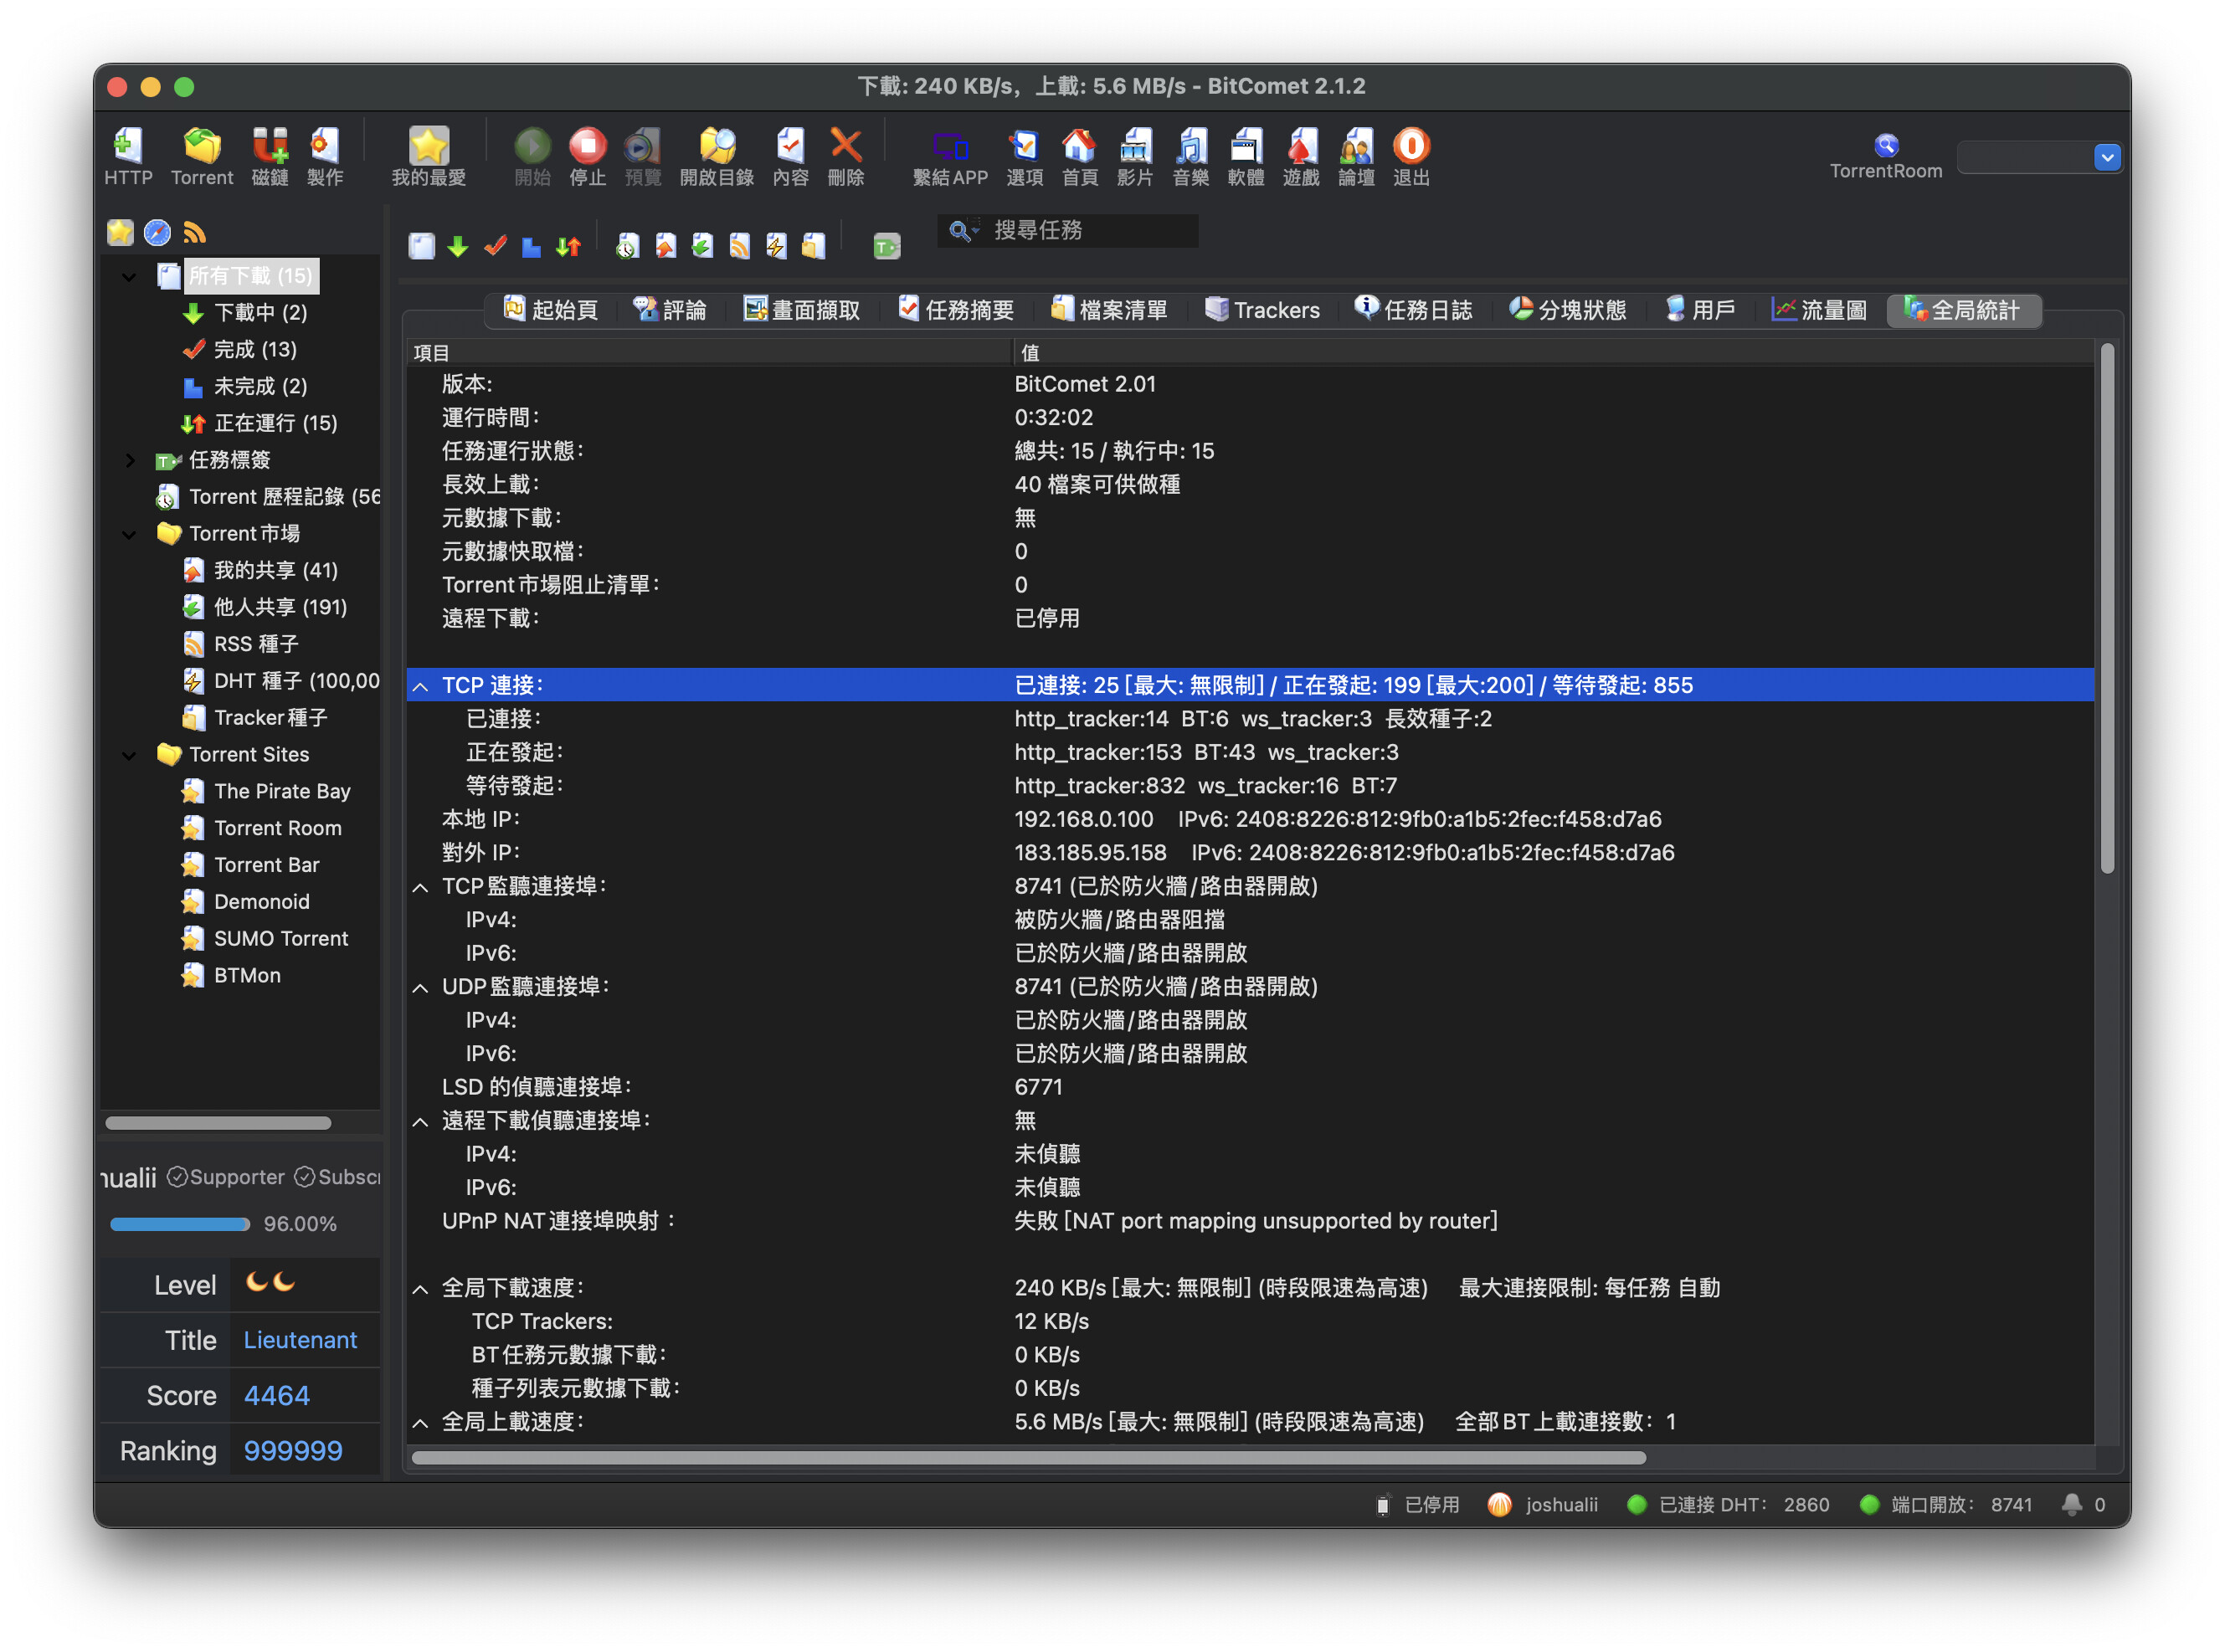
Task: Collapse the Torrent Sites tree node
Action: pos(129,755)
